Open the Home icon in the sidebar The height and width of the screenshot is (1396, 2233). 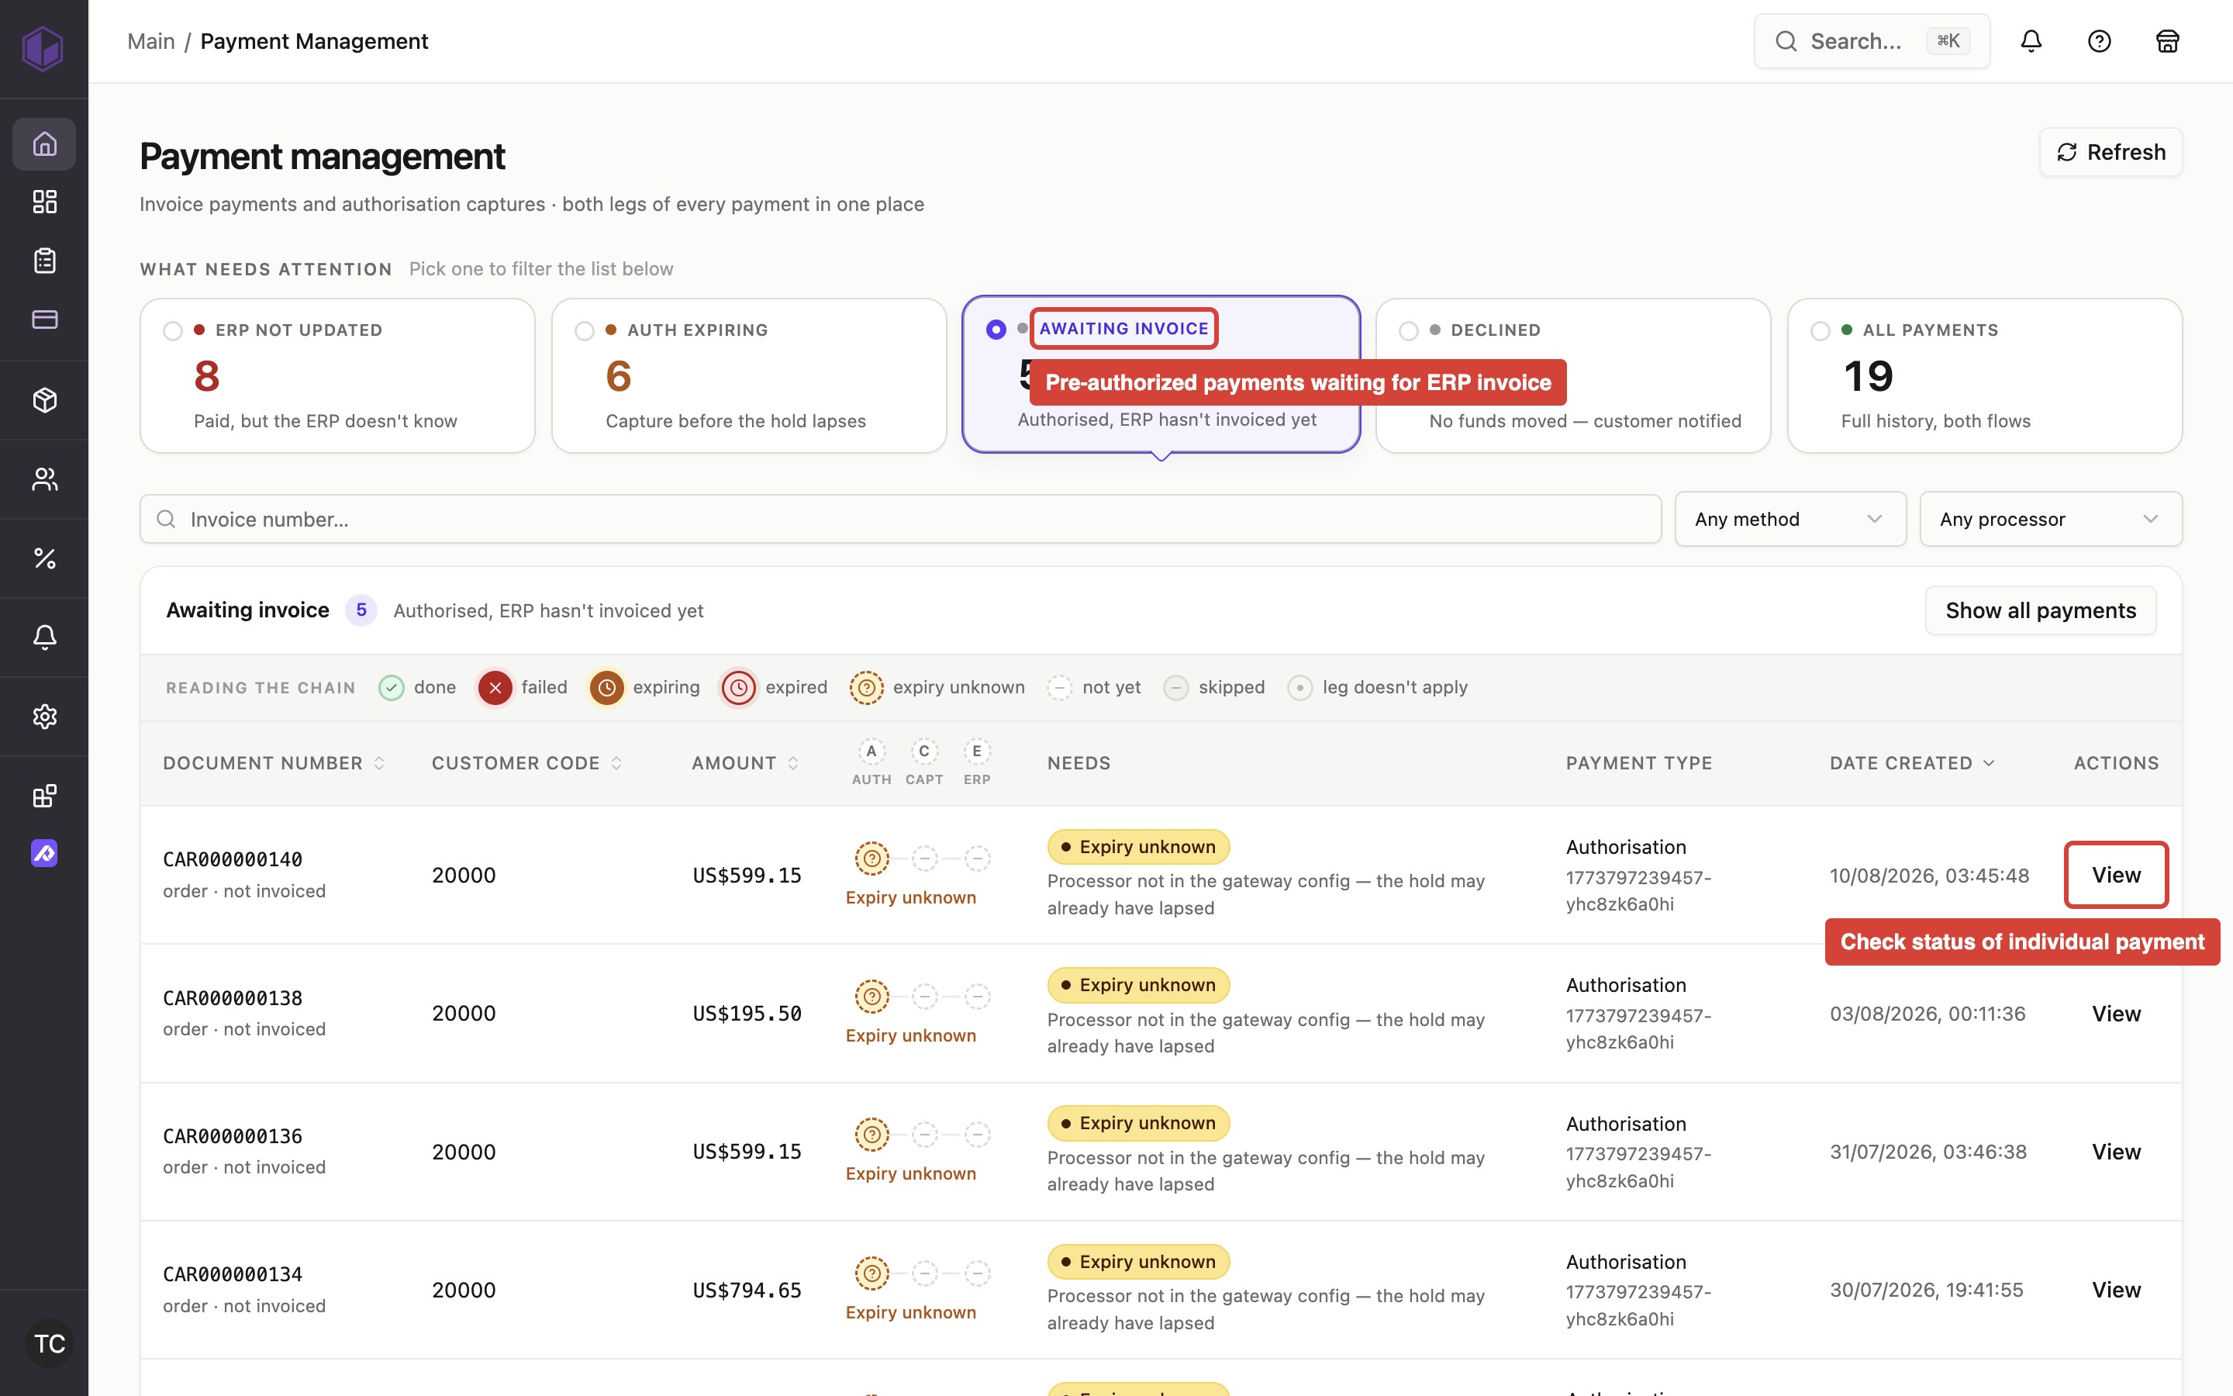44,144
